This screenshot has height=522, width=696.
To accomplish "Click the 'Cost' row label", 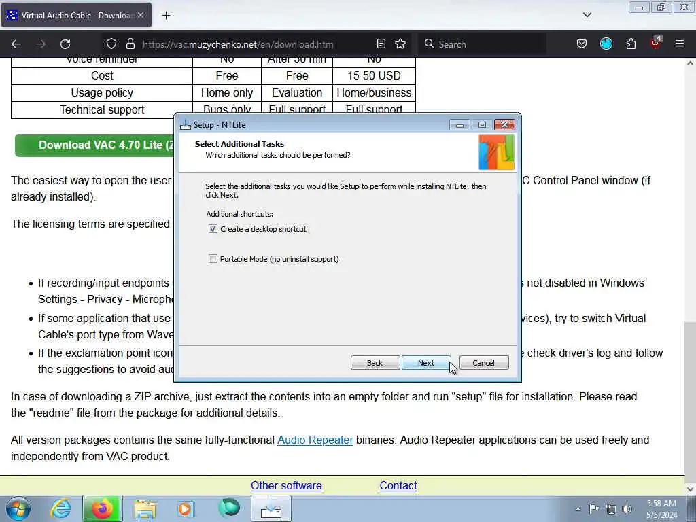I will tap(102, 76).
